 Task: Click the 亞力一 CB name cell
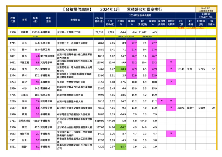click(x=190, y=69)
